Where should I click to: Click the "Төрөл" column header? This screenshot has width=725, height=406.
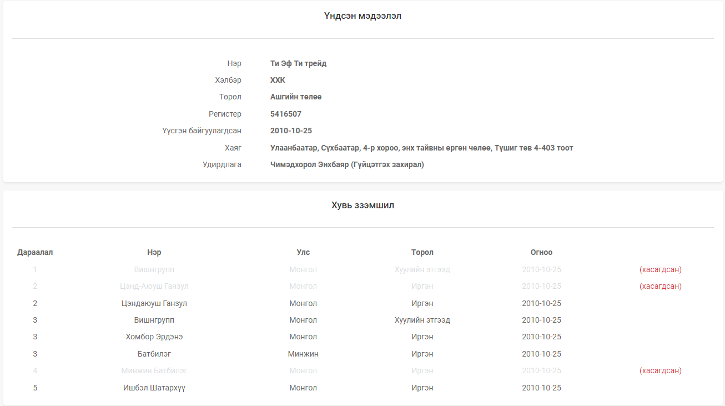tap(422, 252)
